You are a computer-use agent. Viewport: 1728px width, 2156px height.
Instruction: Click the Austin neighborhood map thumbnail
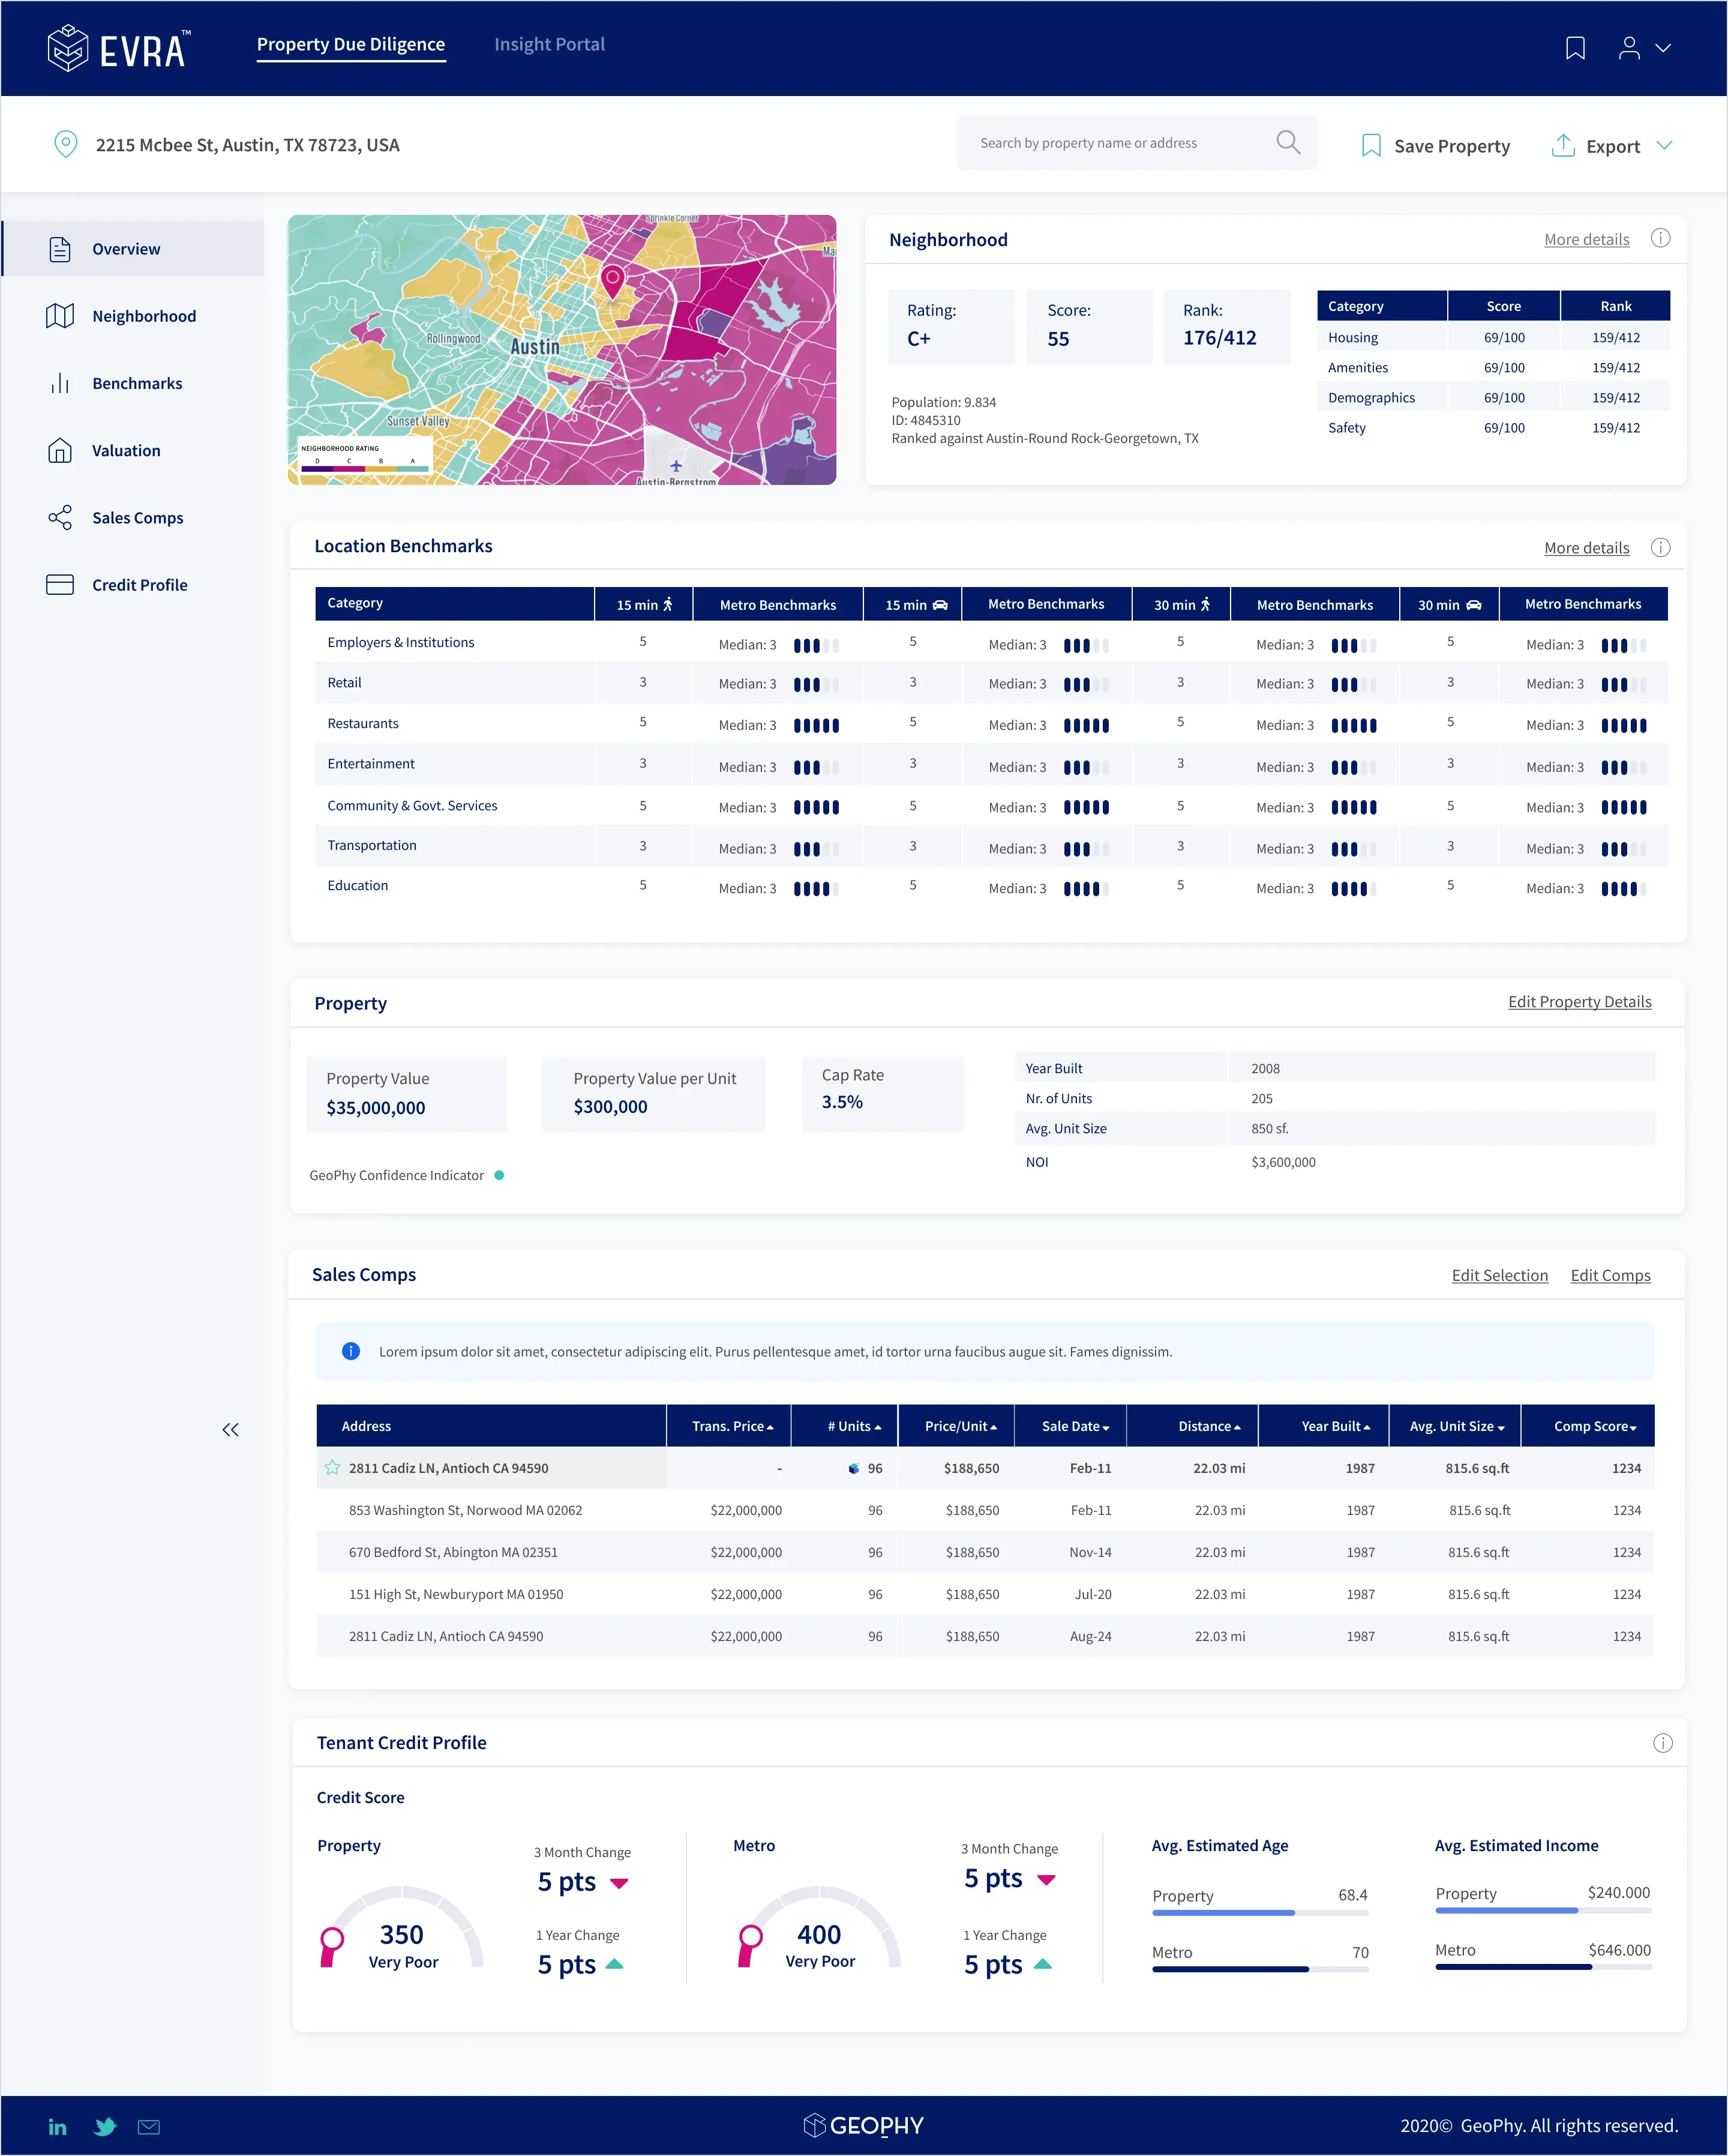point(562,350)
